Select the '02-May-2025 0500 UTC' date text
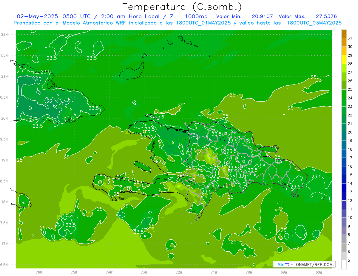This screenshot has height=276, width=358. [54, 16]
